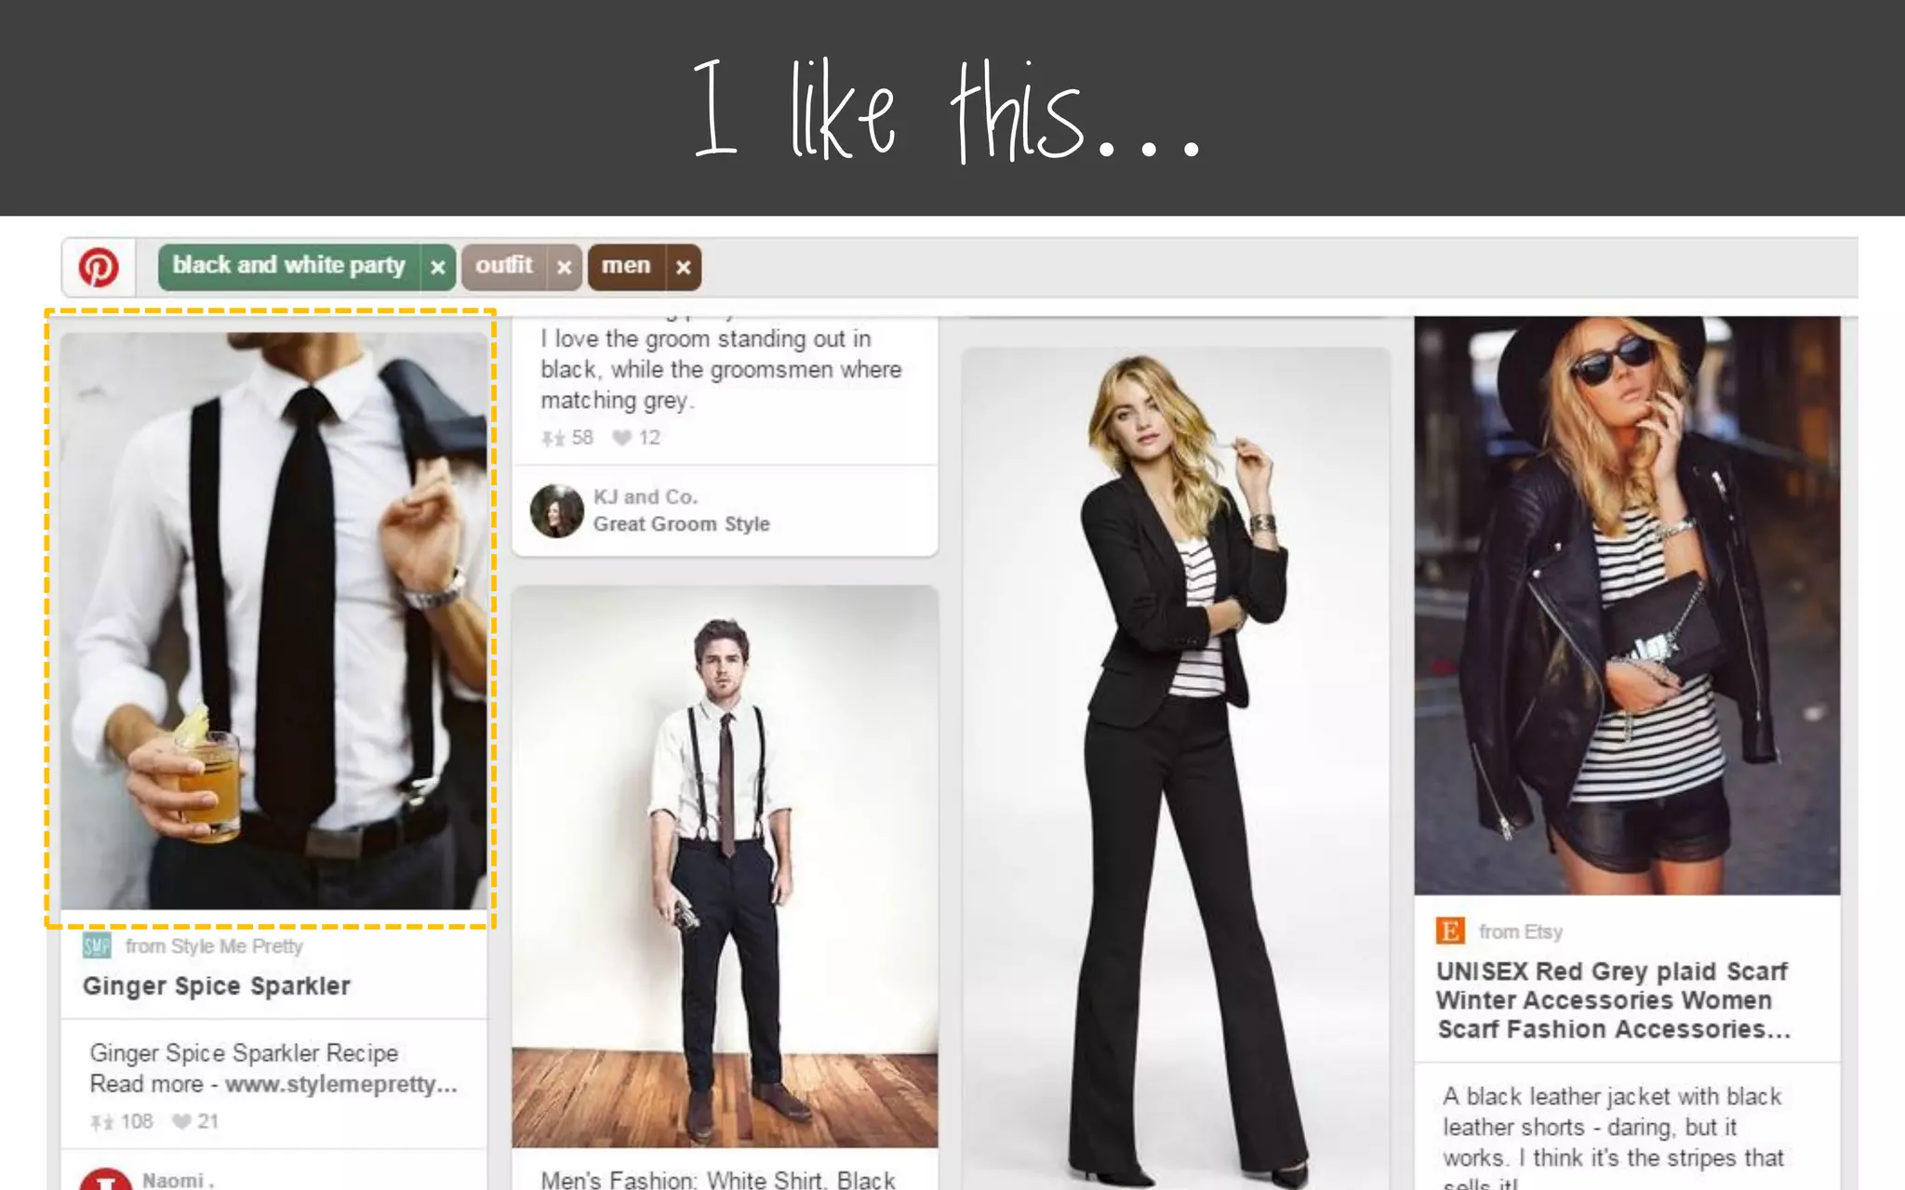Click the repin icon showing 108
The image size is (1905, 1190).
(x=102, y=1122)
